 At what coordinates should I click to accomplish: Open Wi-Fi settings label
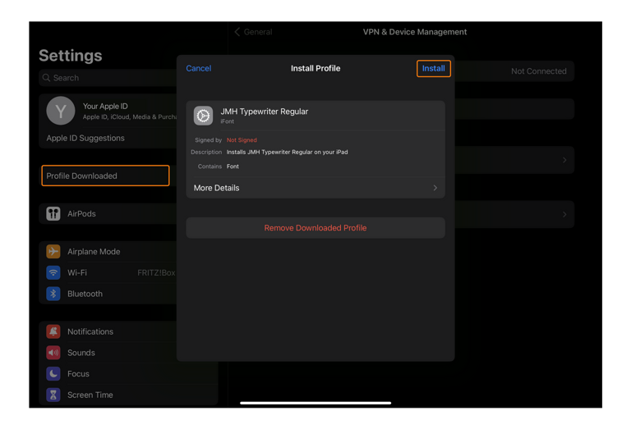[x=77, y=272]
